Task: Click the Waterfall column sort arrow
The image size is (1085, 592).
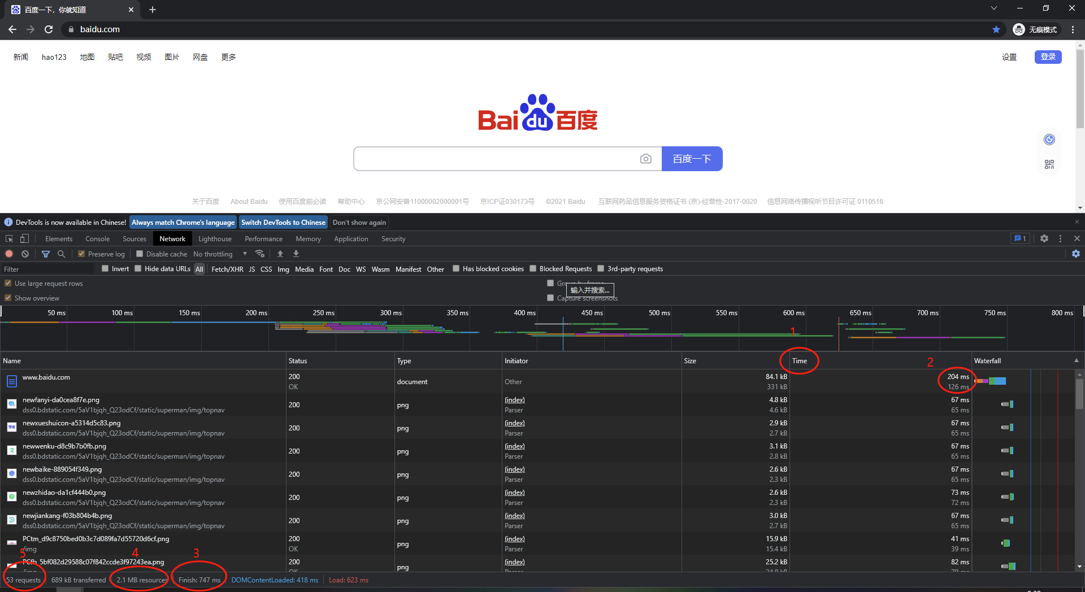Action: coord(1077,360)
